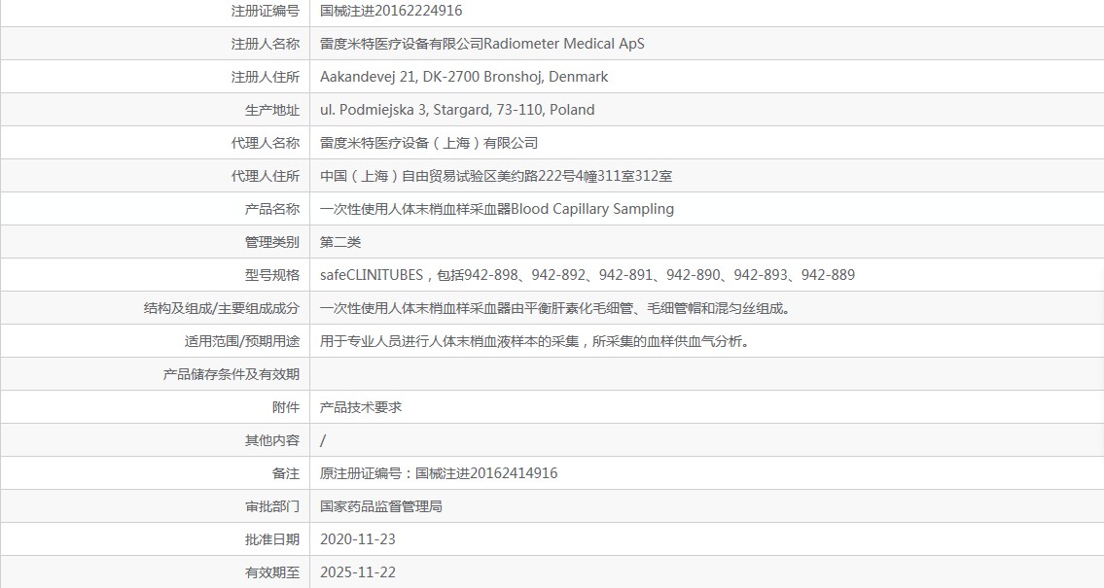Click the label 代理人住所
This screenshot has height=588, width=1104.
[x=266, y=176]
